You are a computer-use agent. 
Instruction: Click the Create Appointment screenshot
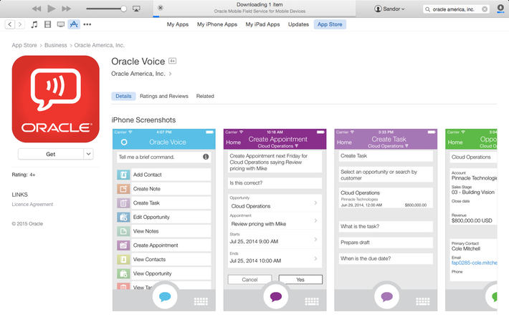pyautogui.click(x=275, y=220)
